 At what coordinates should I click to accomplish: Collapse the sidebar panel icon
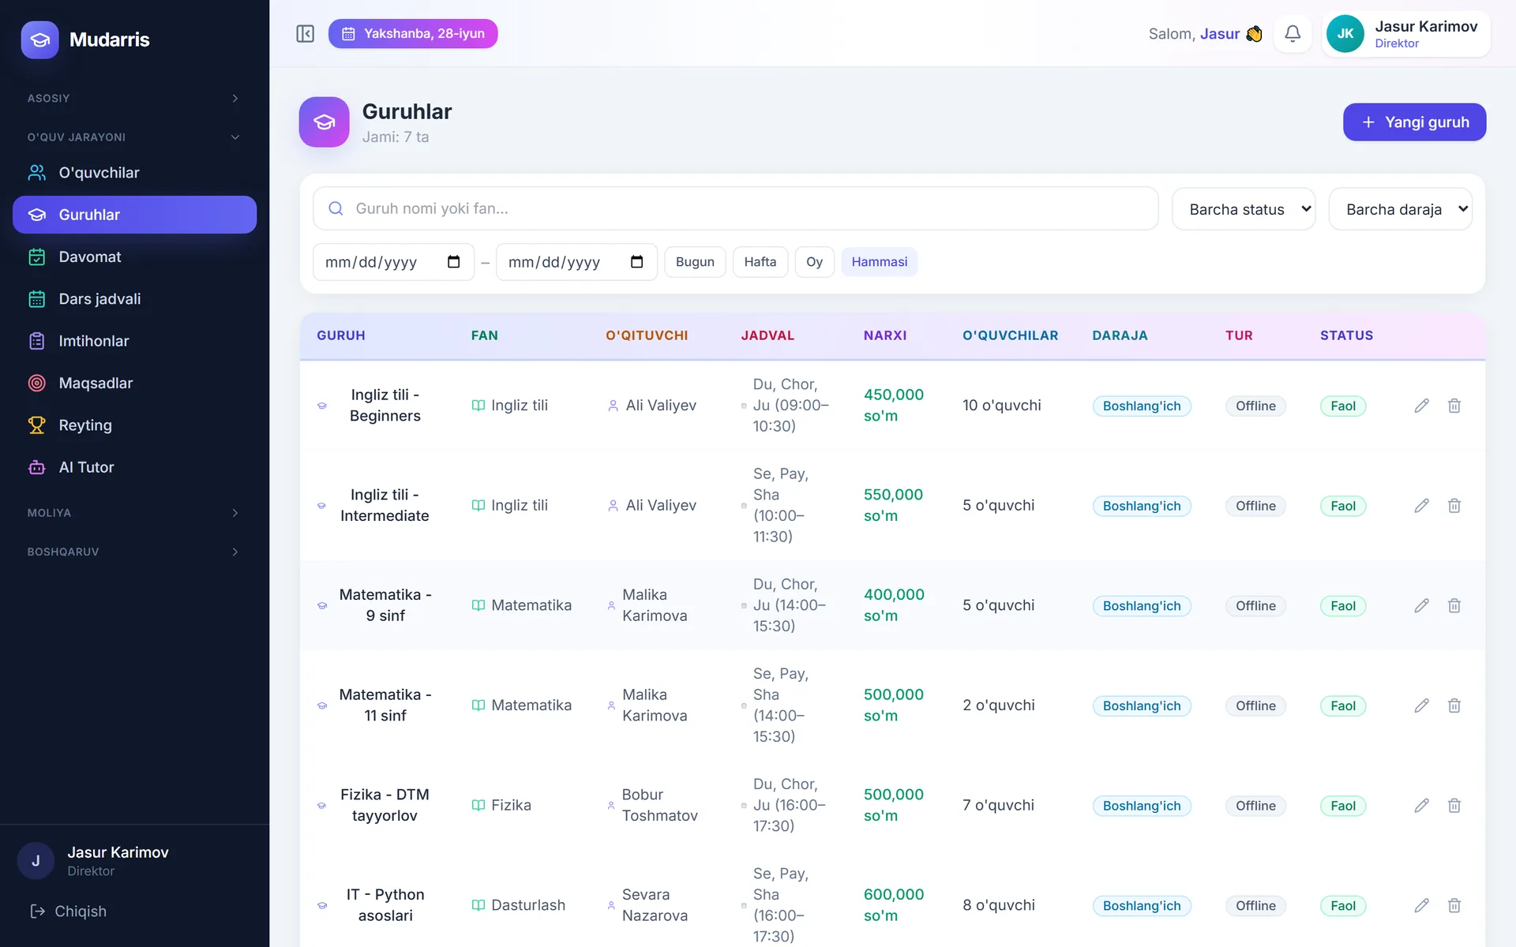305,34
